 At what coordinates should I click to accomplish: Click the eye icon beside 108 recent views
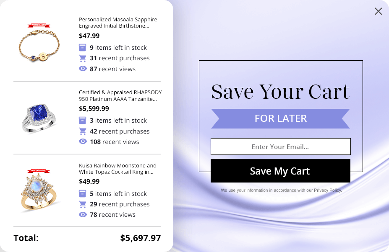point(83,141)
